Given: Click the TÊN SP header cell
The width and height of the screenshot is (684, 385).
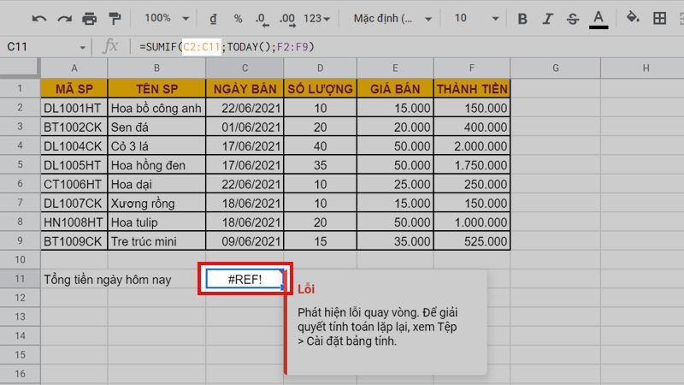Looking at the screenshot, I should coord(156,89).
